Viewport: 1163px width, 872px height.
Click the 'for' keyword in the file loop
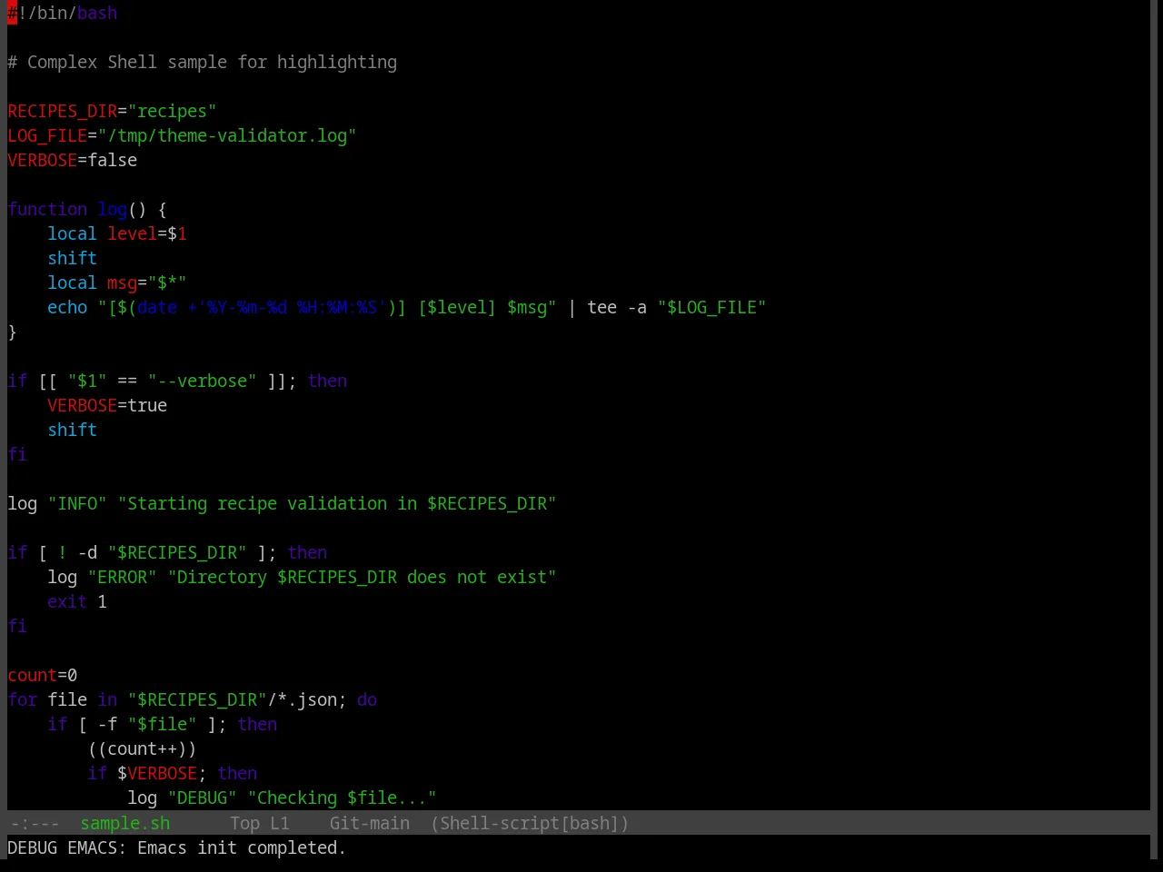click(23, 699)
